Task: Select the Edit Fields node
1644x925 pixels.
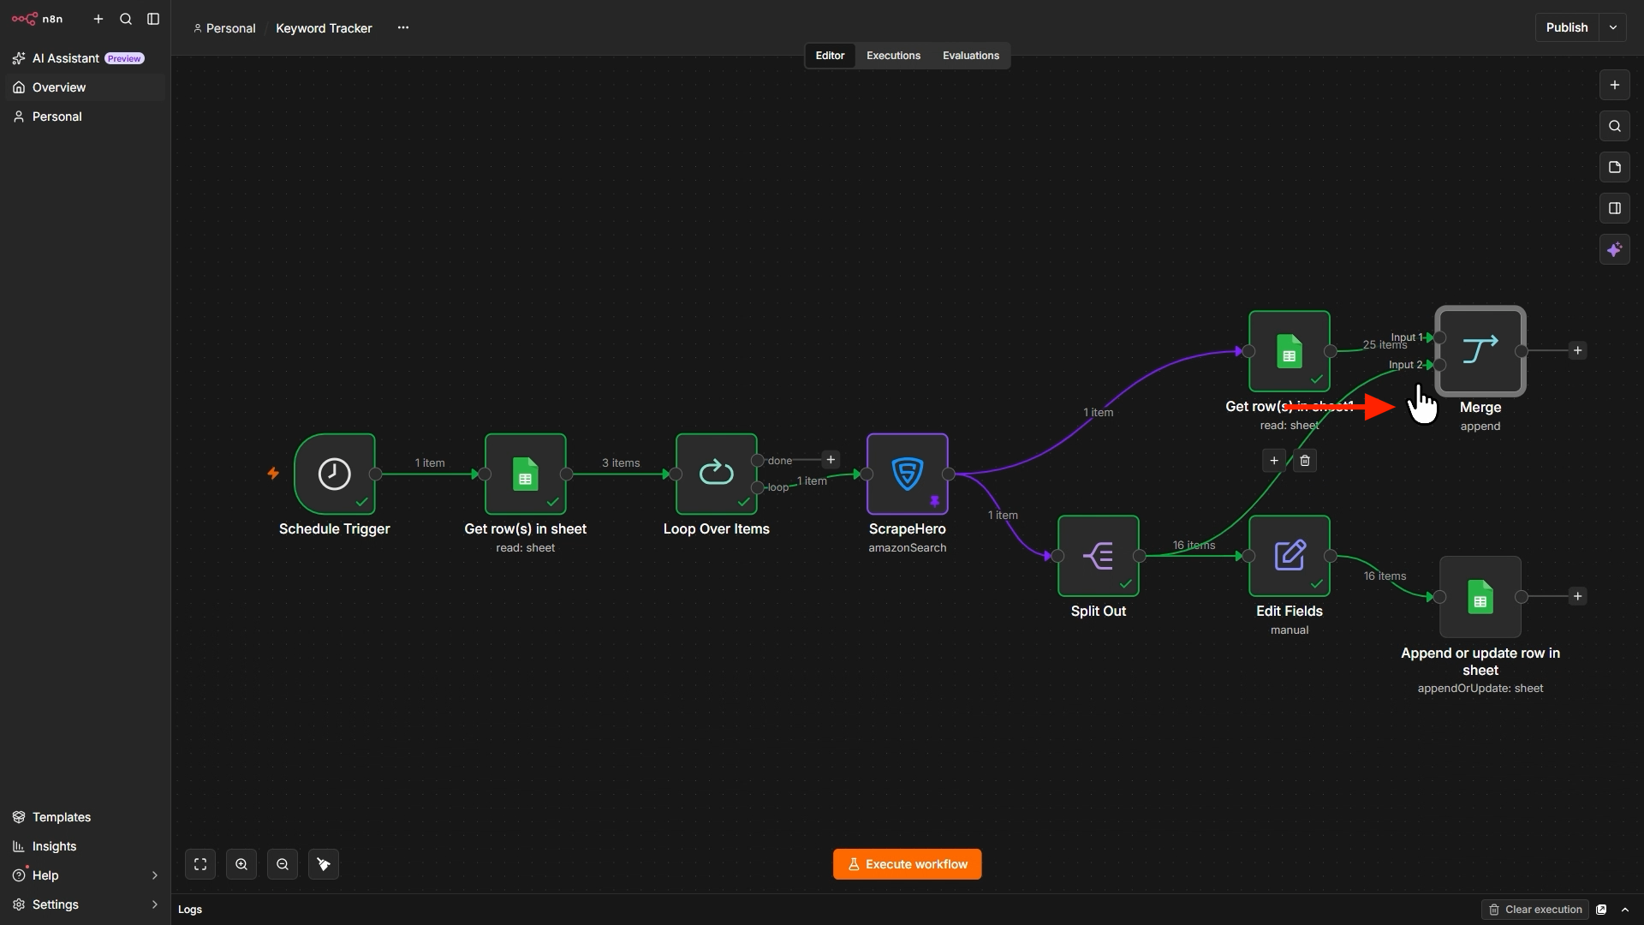Action: click(x=1290, y=556)
